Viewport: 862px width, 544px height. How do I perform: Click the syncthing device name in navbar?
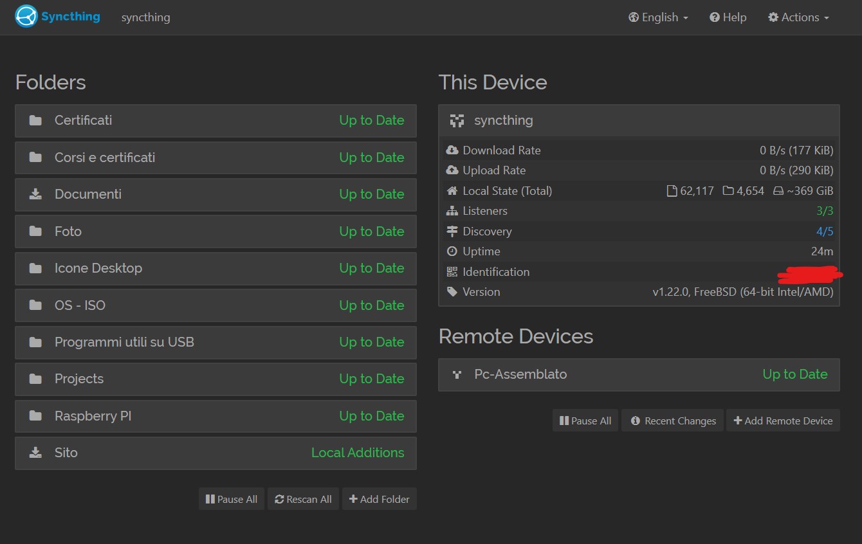(x=146, y=17)
